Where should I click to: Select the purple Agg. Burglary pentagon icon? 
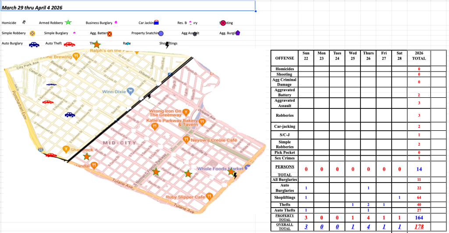(x=237, y=33)
